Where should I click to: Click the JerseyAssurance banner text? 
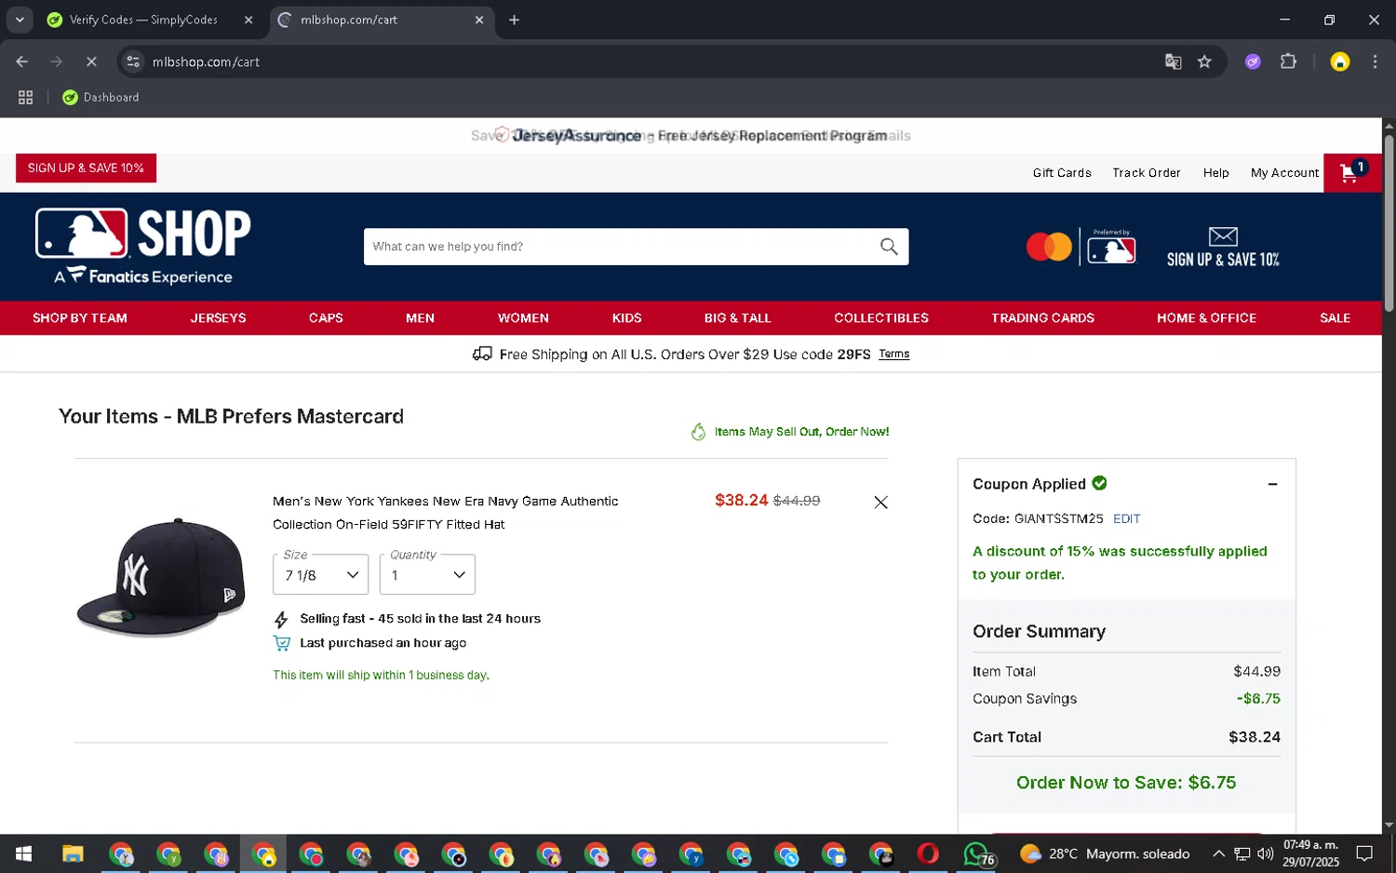coord(690,136)
